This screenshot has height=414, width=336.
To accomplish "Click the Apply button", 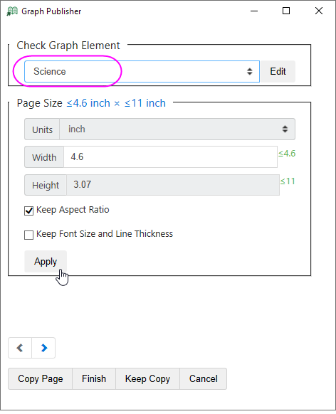I will [x=46, y=261].
